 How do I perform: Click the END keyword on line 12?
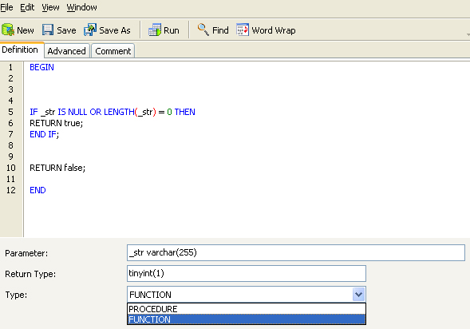[x=38, y=190]
